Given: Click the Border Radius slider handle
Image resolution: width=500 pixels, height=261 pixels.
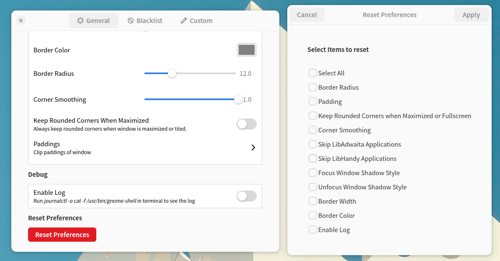Looking at the screenshot, I should coord(172,73).
